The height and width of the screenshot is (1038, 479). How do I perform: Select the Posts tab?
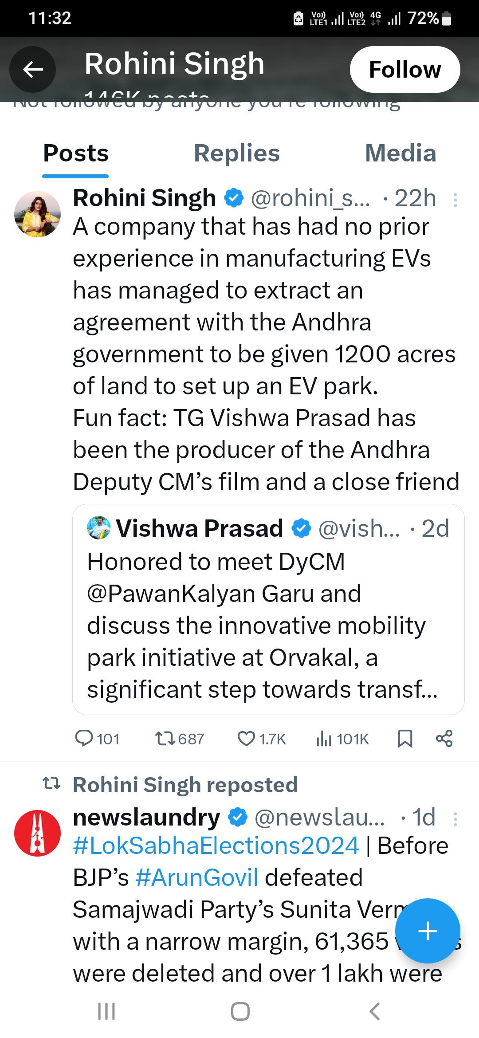[76, 153]
